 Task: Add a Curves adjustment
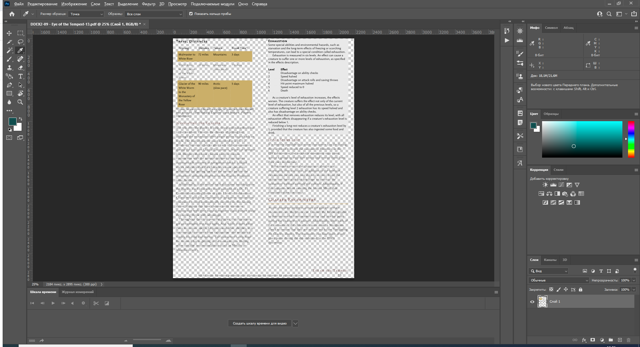click(x=561, y=185)
